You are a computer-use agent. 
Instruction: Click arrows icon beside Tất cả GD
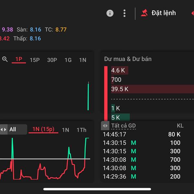[105, 126]
